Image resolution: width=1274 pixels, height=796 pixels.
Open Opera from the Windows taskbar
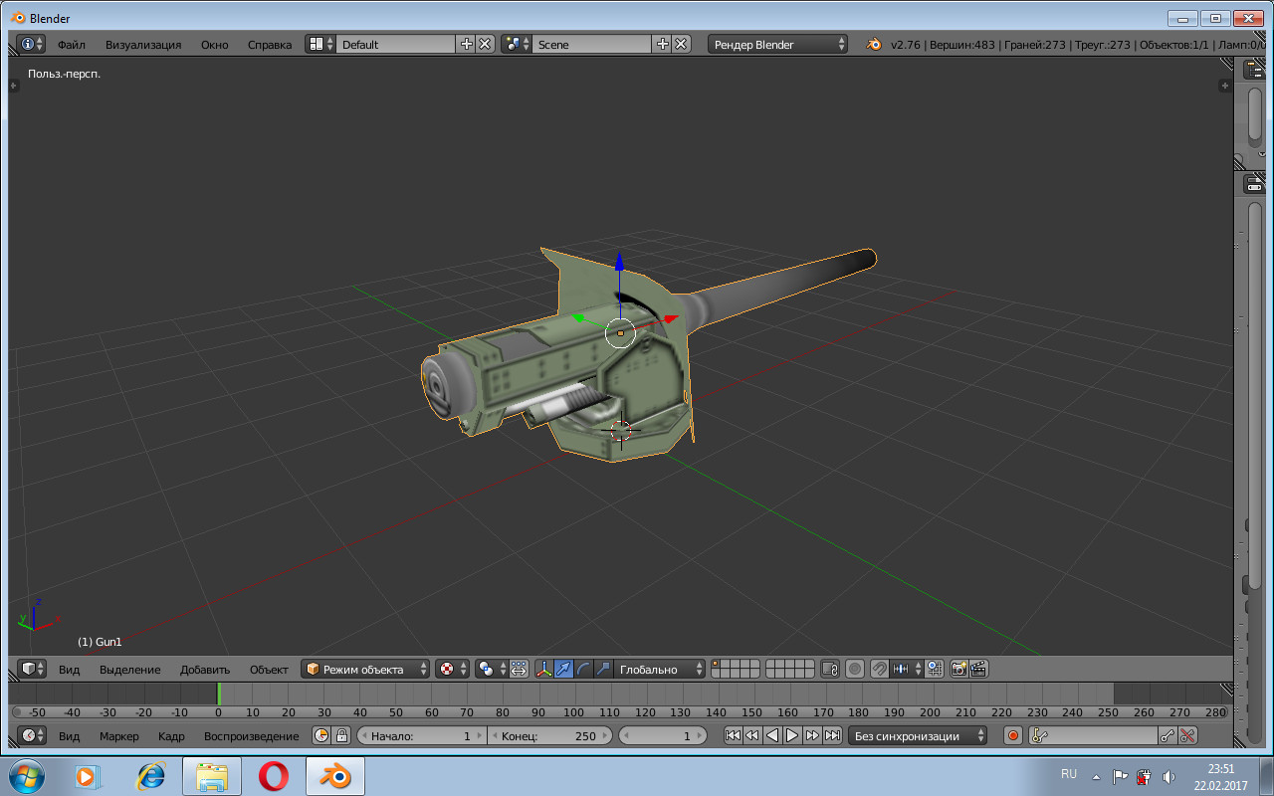point(273,776)
